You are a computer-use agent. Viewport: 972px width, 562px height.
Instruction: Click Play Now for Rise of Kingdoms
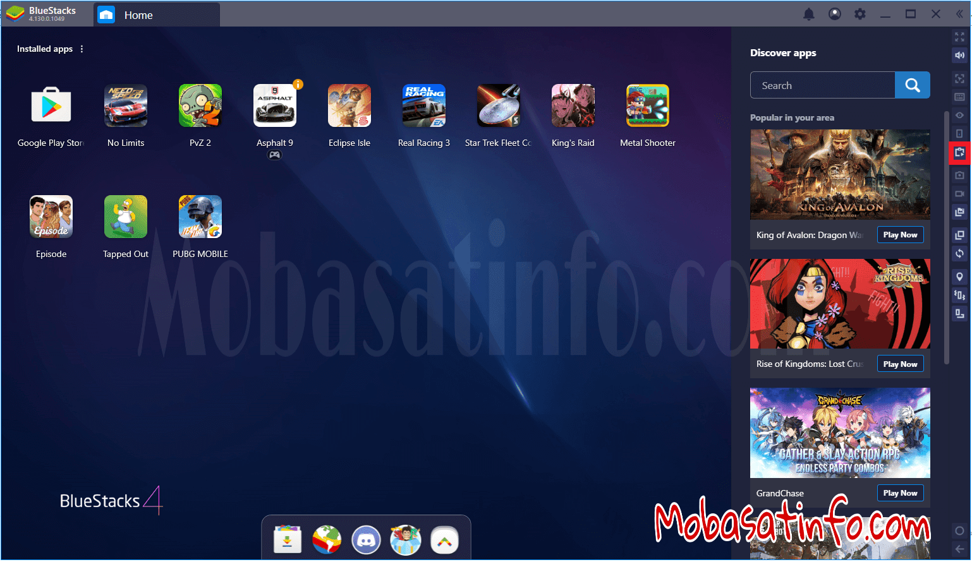[901, 364]
